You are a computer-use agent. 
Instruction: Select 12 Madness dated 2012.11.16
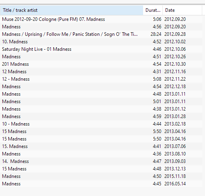tap(101, 72)
